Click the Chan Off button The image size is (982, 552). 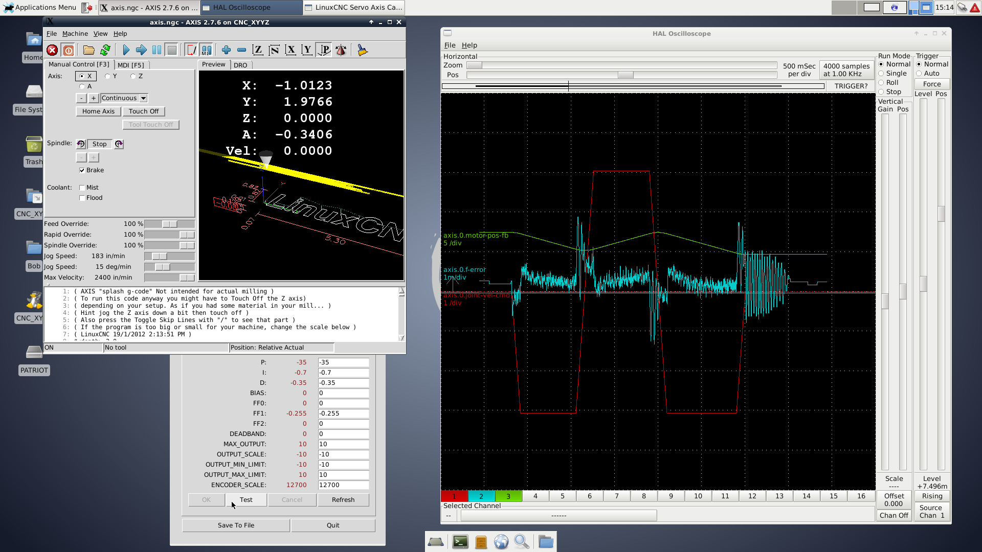(894, 516)
